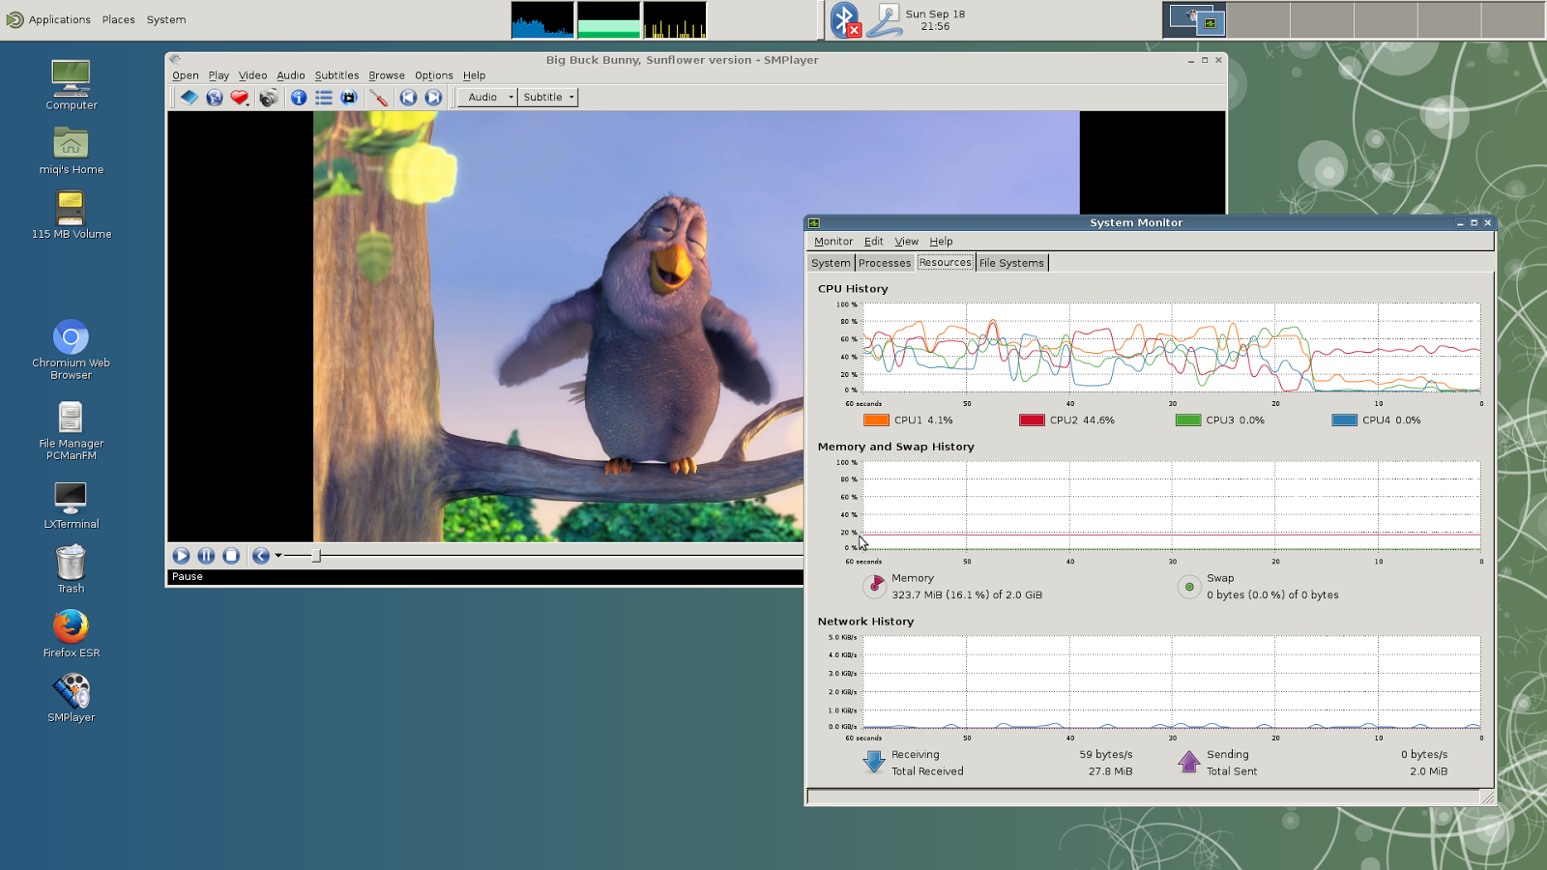Screen dimensions: 1547x870
Task: Open the System Monitor Monitor menu
Action: pos(833,242)
